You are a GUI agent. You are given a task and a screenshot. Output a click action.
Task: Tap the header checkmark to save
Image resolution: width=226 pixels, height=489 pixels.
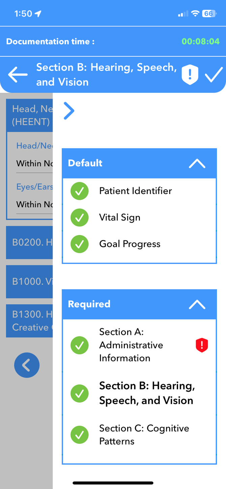(x=214, y=75)
